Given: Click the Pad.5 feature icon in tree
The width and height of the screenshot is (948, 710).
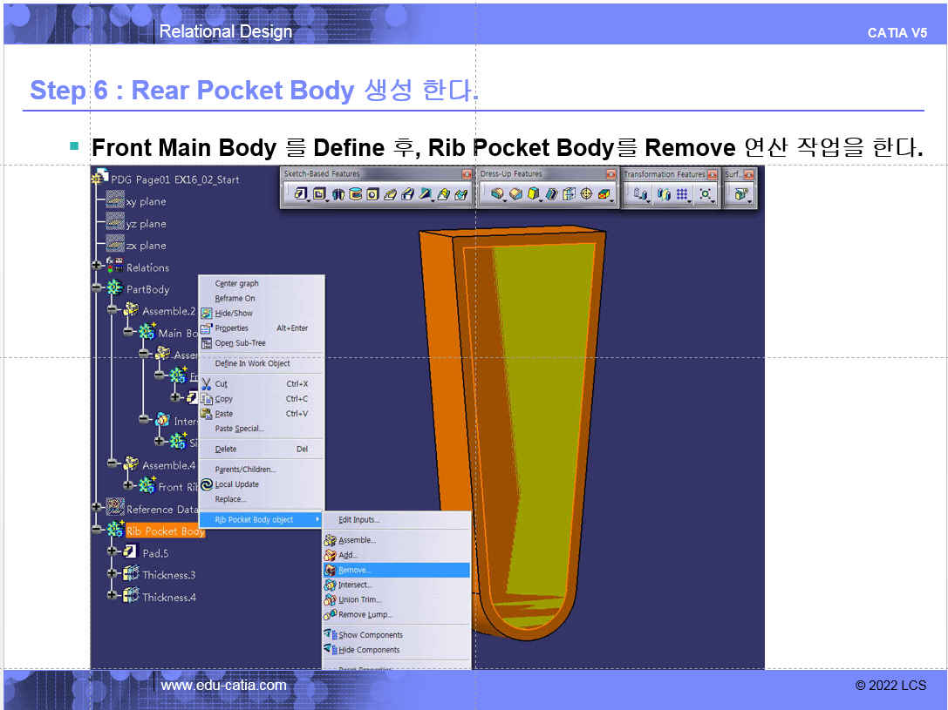Looking at the screenshot, I should click(x=131, y=551).
